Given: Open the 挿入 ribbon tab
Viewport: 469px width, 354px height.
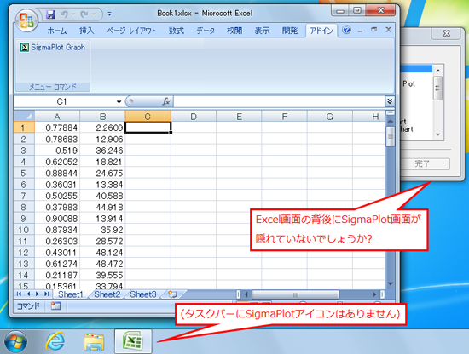Looking at the screenshot, I should tap(86, 31).
